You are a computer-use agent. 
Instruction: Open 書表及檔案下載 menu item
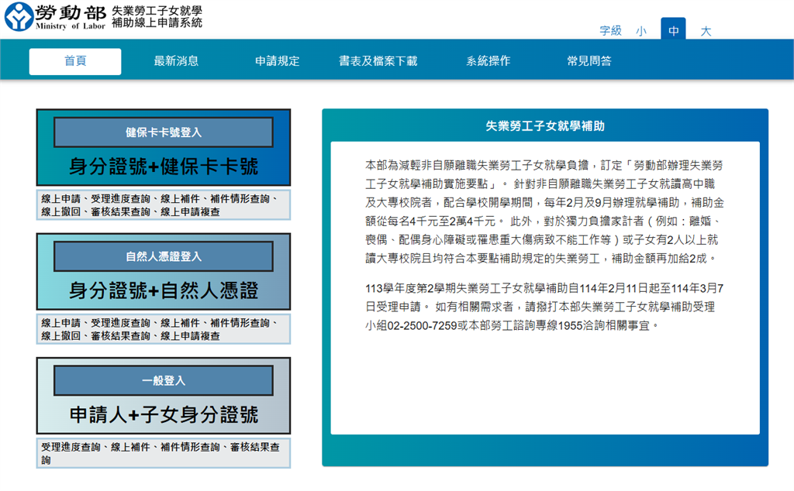[378, 61]
